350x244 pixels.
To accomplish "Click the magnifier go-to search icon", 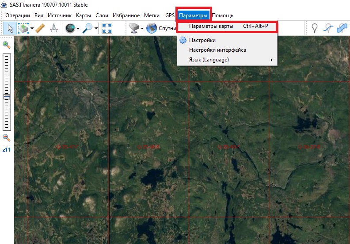I will click(x=88, y=28).
